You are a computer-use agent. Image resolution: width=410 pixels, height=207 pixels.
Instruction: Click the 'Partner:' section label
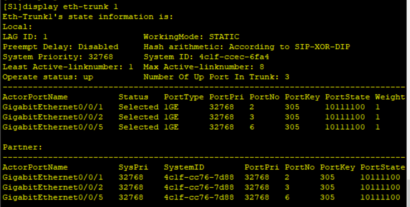(23, 147)
